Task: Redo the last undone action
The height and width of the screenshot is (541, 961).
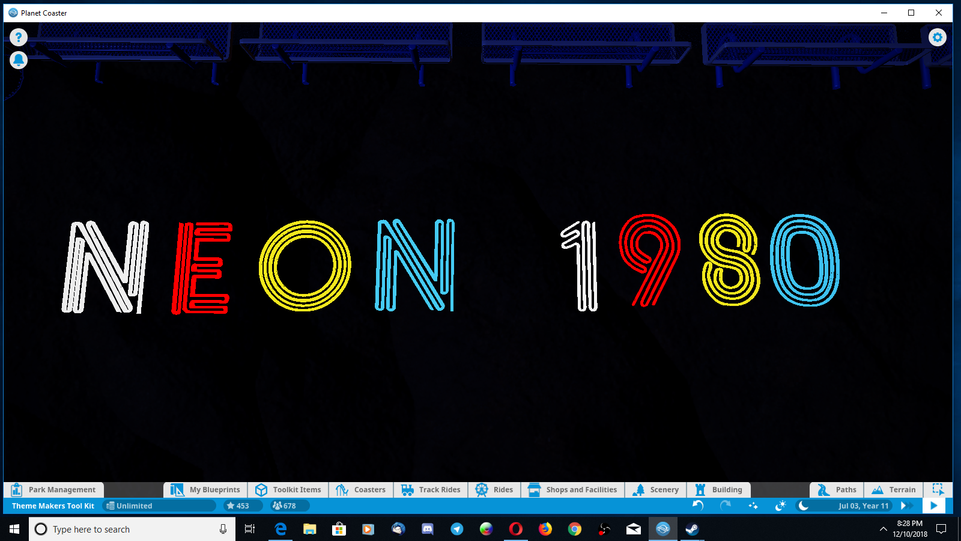Action: 726,506
